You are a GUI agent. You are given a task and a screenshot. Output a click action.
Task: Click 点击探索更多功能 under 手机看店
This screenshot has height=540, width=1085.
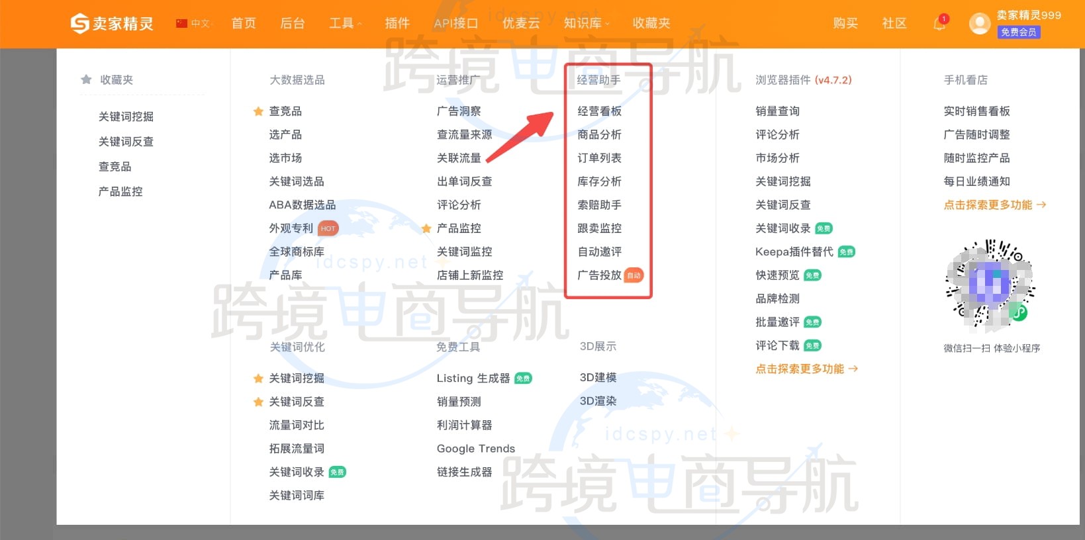994,205
